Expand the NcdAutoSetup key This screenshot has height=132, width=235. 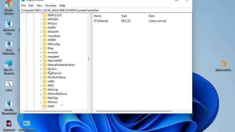tap(41, 77)
